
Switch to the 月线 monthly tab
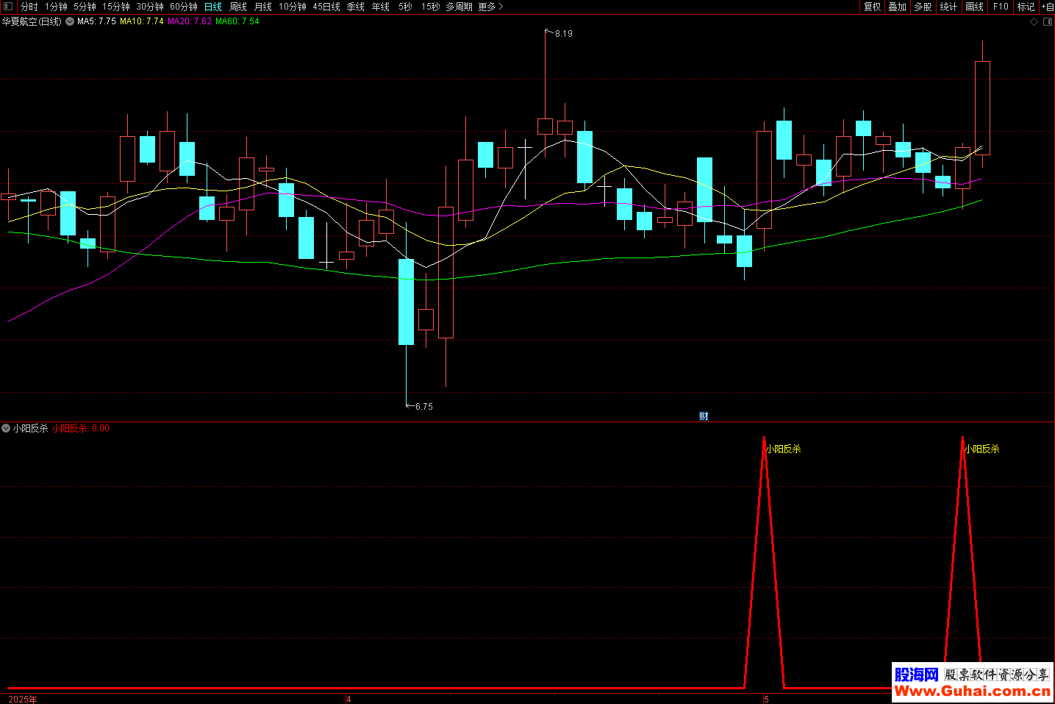pyautogui.click(x=263, y=7)
